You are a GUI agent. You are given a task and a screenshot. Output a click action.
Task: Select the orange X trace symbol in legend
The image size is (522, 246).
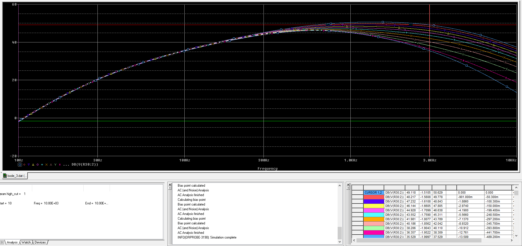[46, 165]
